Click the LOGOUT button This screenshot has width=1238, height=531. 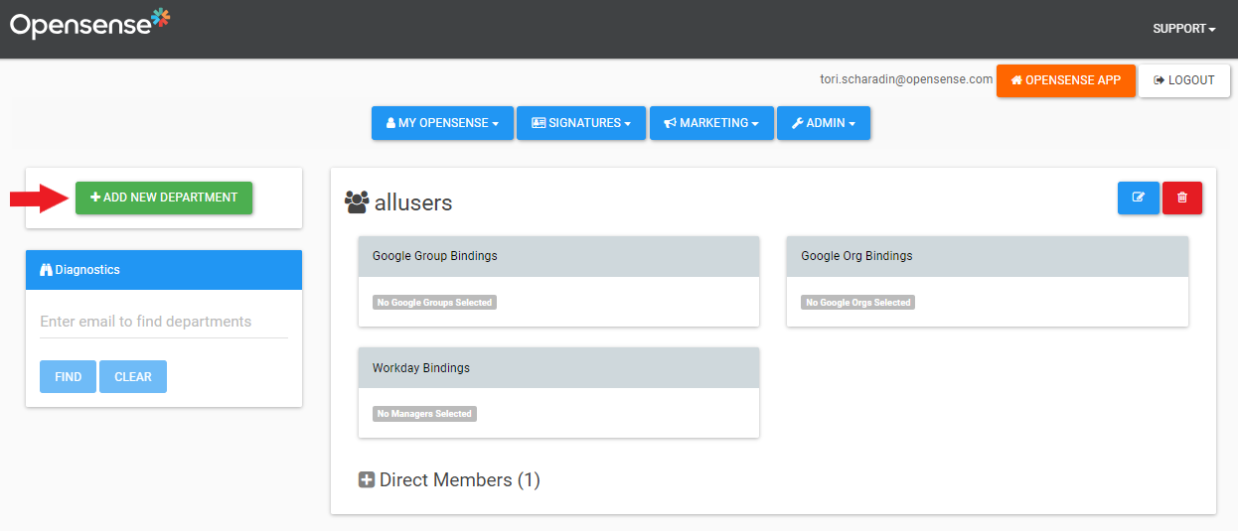pyautogui.click(x=1184, y=80)
